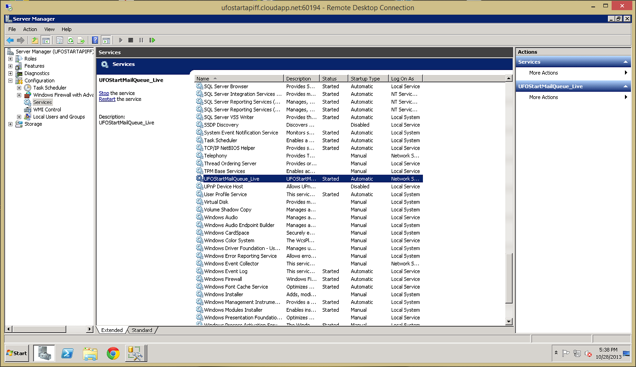Select Services in the console tree

pos(42,102)
